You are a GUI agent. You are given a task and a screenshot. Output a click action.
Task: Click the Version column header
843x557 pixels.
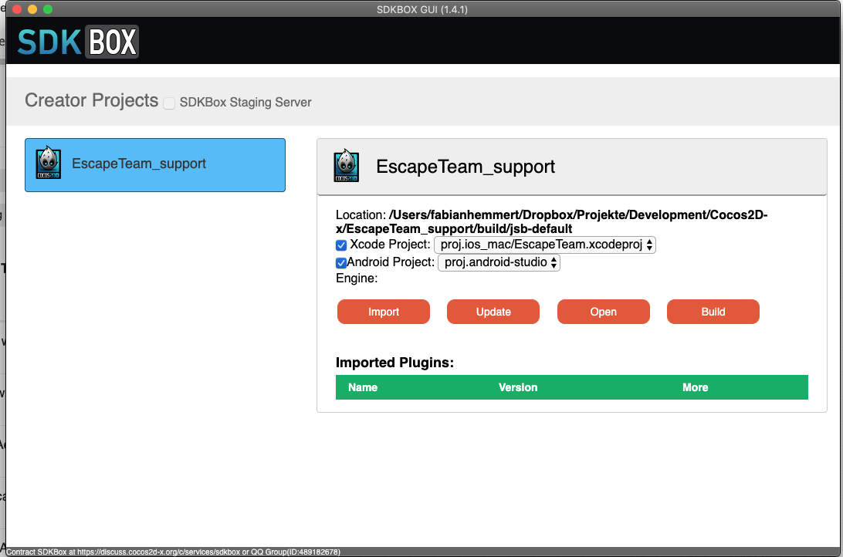tap(518, 387)
